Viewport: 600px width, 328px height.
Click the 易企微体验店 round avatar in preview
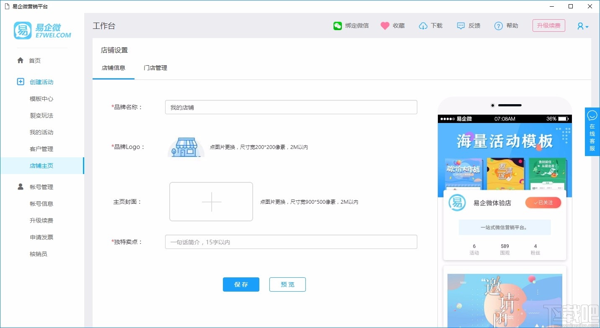point(457,203)
